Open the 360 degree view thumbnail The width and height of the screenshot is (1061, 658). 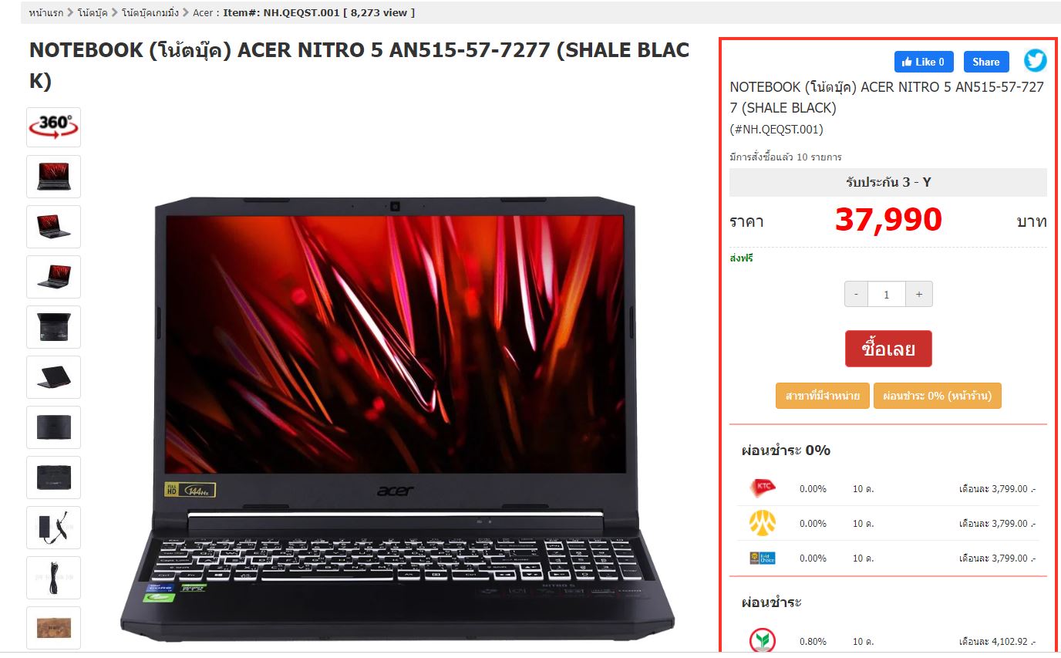click(x=53, y=127)
